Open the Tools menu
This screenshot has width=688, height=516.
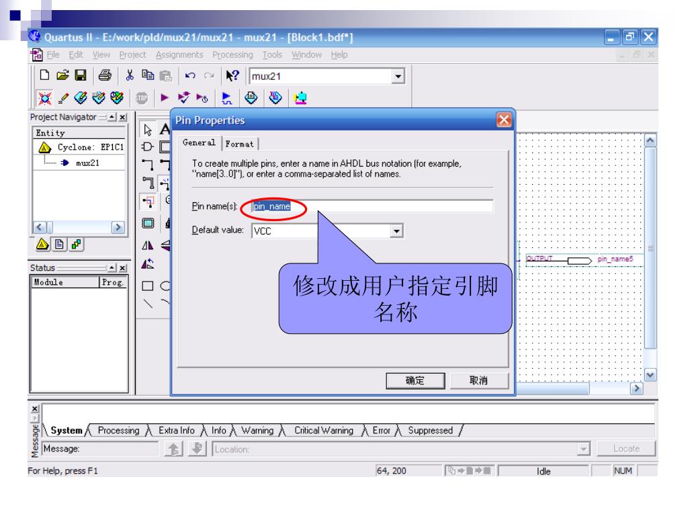272,55
